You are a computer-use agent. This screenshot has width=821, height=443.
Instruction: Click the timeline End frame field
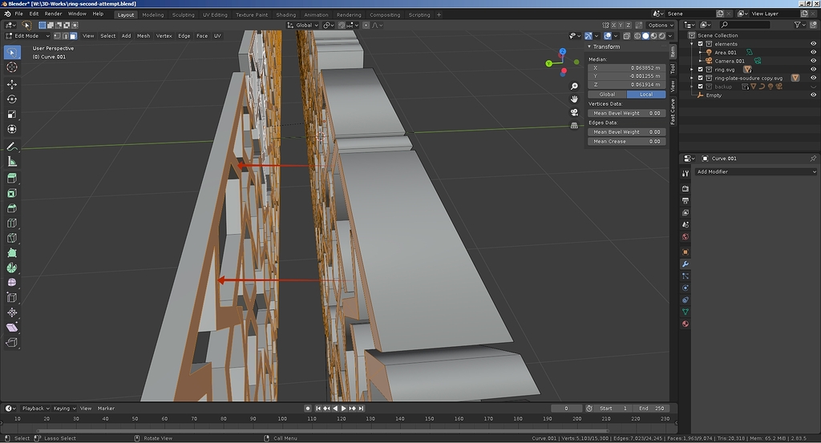pyautogui.click(x=651, y=409)
